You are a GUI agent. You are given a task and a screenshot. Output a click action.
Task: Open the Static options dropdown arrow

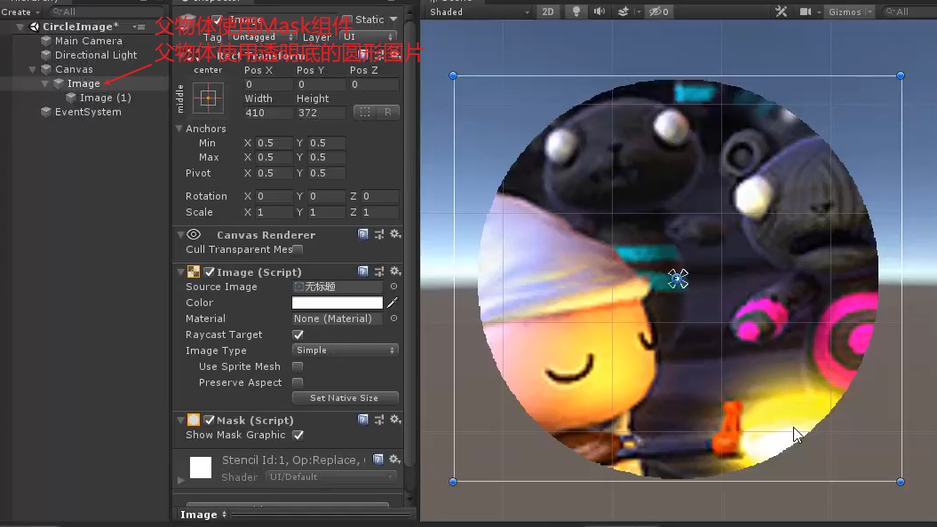[393, 20]
